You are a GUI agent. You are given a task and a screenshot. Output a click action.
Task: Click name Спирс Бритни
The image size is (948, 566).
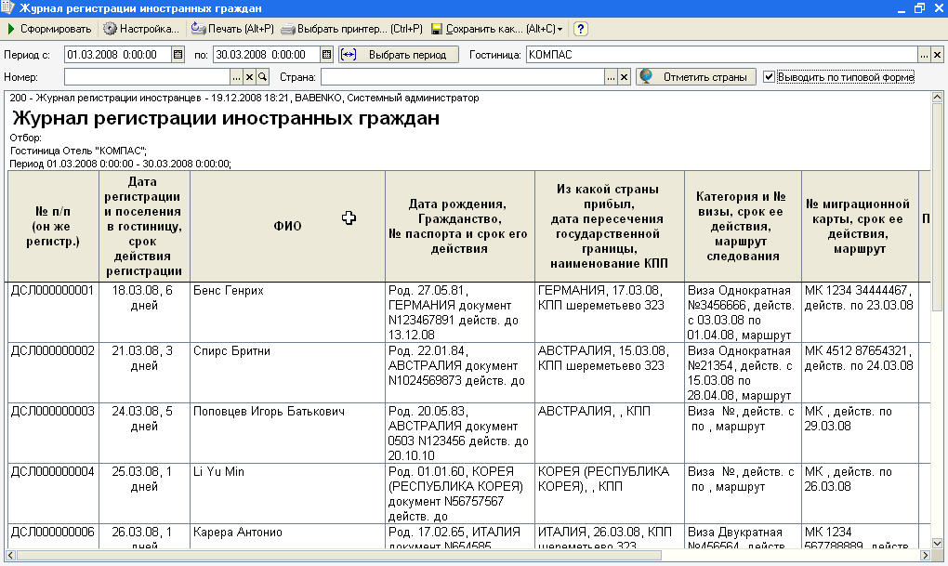[231, 350]
